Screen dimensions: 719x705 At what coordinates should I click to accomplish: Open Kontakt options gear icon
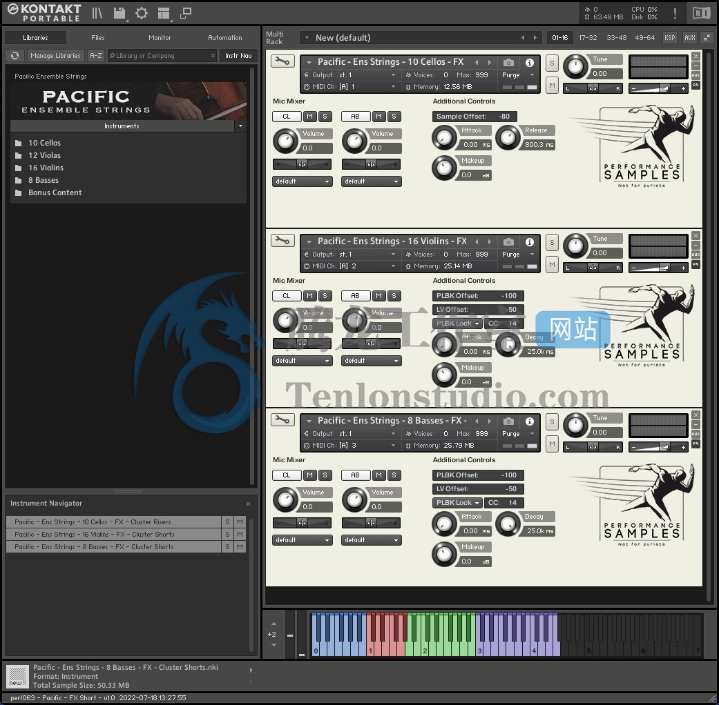tap(141, 13)
